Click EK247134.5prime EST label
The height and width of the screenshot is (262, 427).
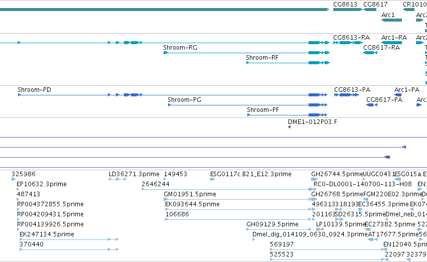point(47,234)
